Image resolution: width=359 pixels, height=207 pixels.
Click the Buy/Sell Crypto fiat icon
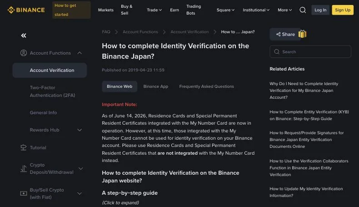[24, 193]
